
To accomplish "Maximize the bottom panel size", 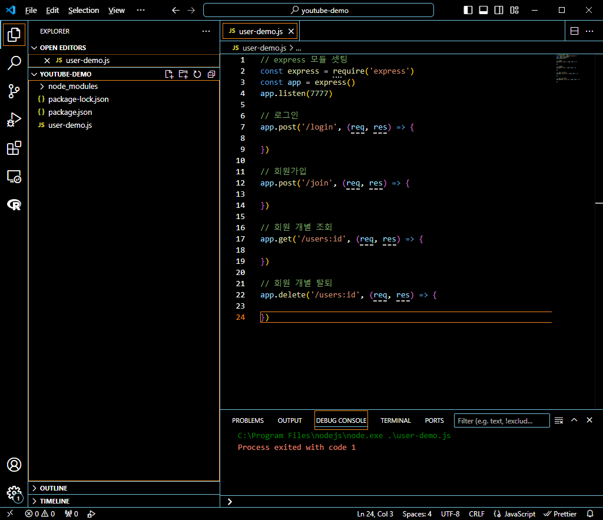I will click(x=574, y=420).
